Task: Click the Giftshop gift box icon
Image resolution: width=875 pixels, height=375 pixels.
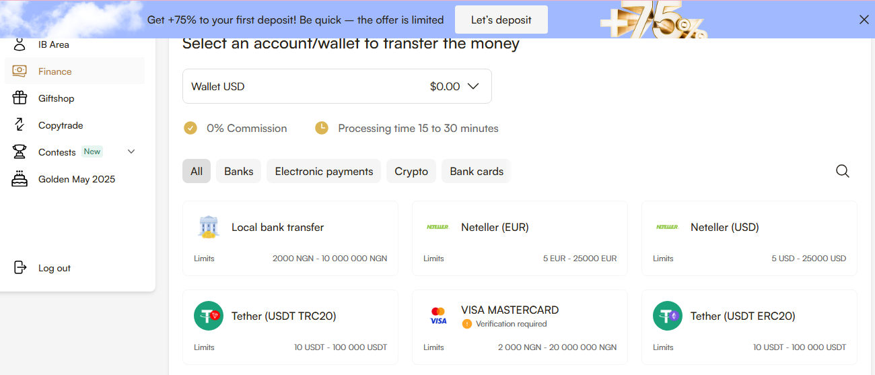Action: [20, 98]
